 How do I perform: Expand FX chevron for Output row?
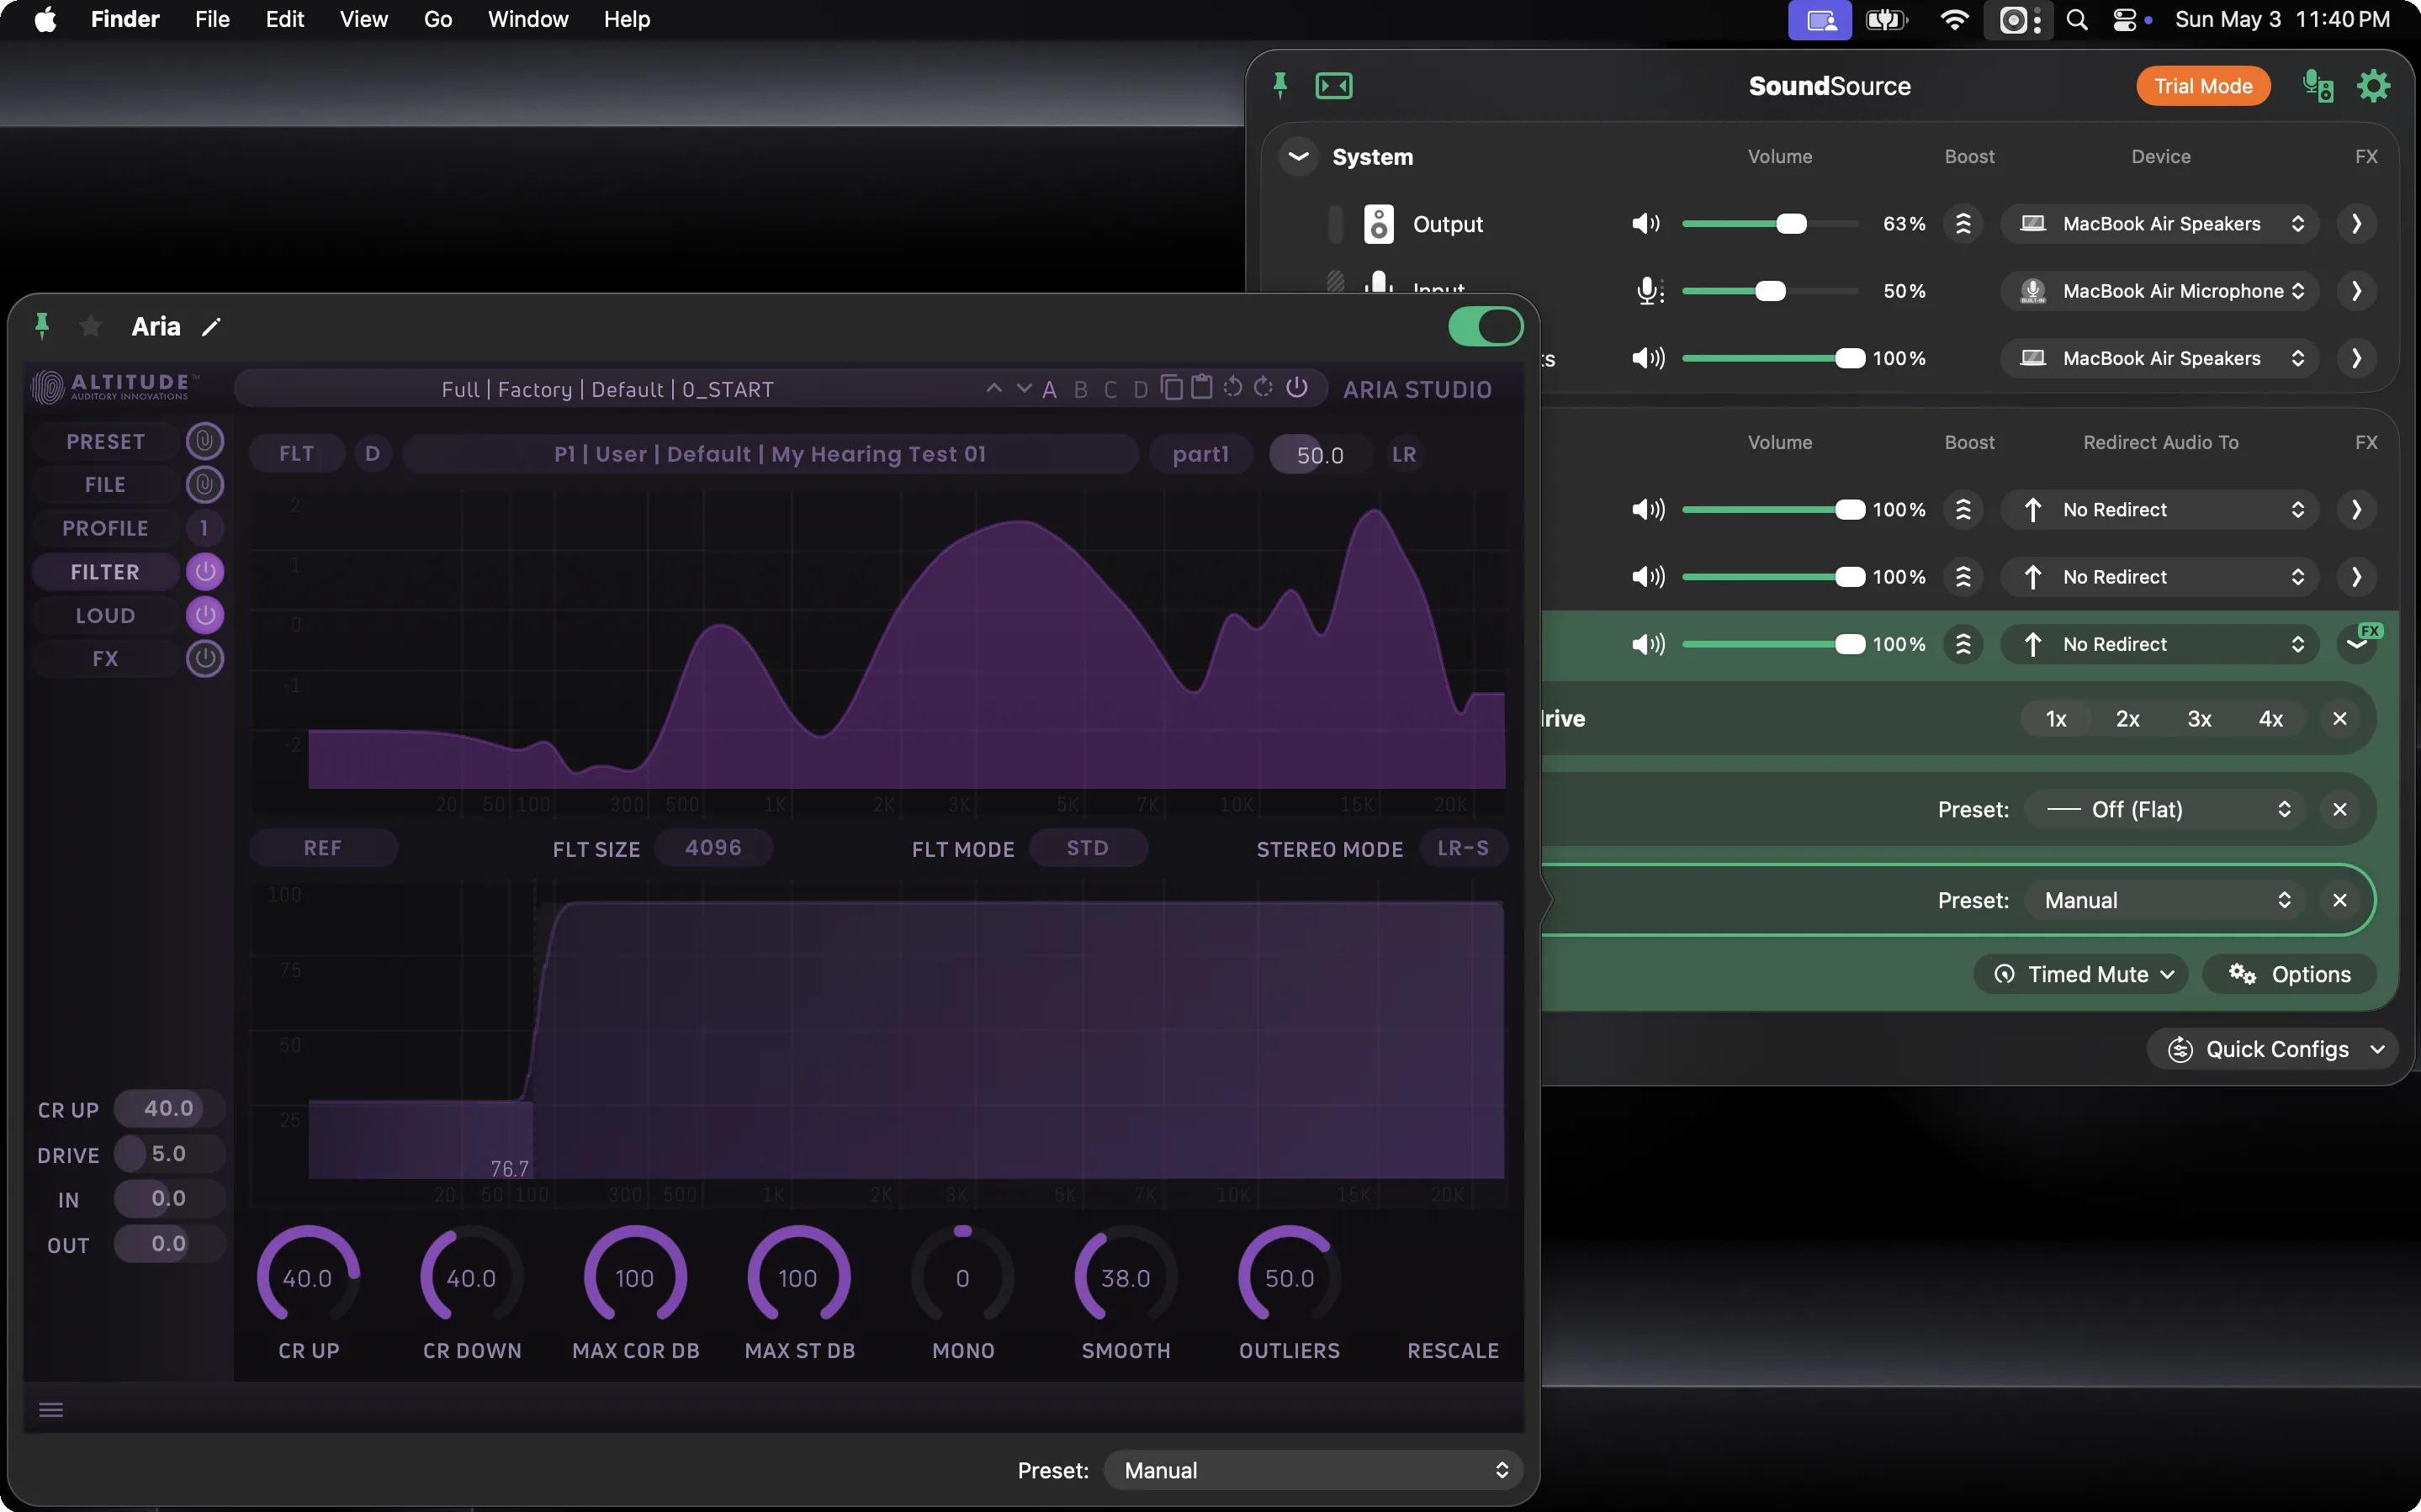[2356, 224]
